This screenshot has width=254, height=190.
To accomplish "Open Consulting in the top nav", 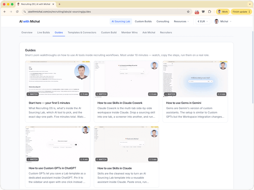I will (163, 21).
